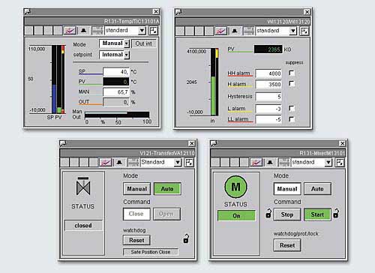Select Auto mode in R131-Mixer faceplate
This screenshot has height=273, width=375.
click(x=317, y=189)
